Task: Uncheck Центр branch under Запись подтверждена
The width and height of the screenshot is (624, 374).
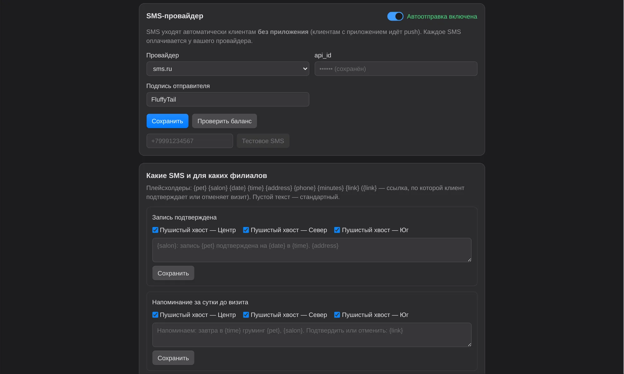Action: 155,230
